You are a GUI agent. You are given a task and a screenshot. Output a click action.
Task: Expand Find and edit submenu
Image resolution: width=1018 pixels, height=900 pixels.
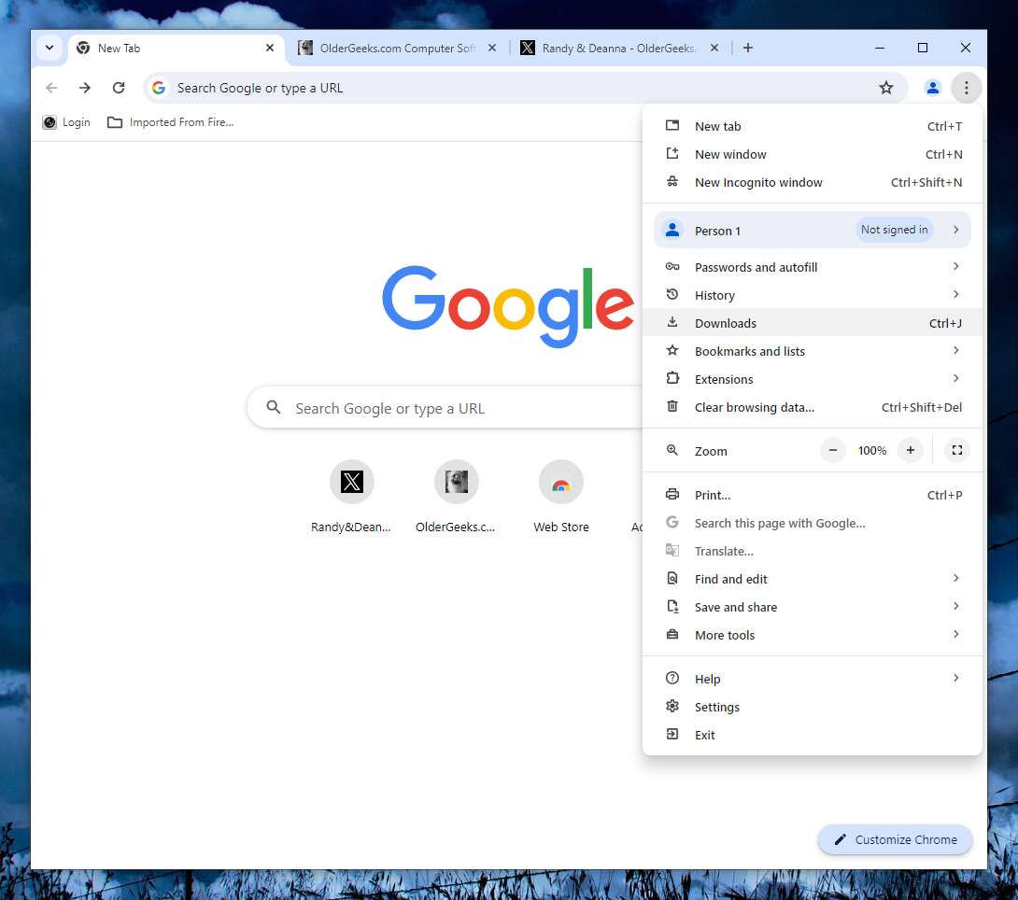813,579
